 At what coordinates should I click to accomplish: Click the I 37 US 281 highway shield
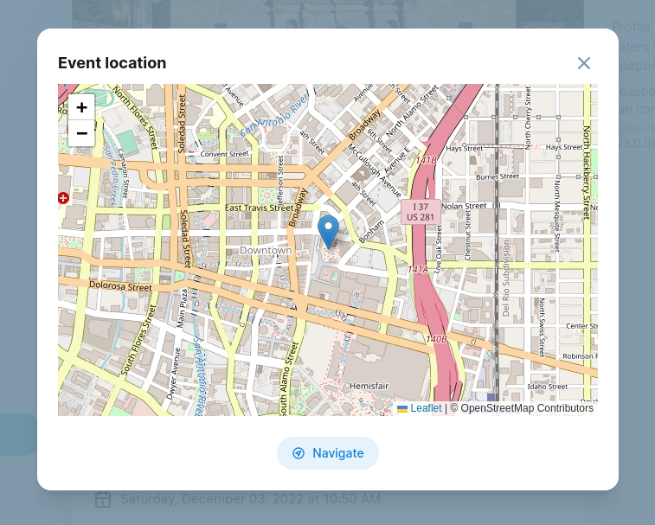tap(421, 212)
